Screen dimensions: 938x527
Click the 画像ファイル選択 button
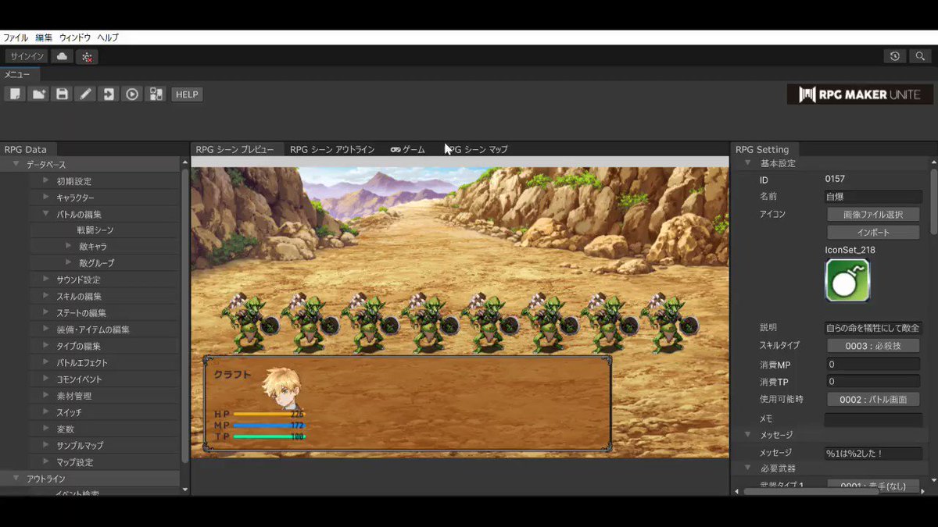click(873, 214)
